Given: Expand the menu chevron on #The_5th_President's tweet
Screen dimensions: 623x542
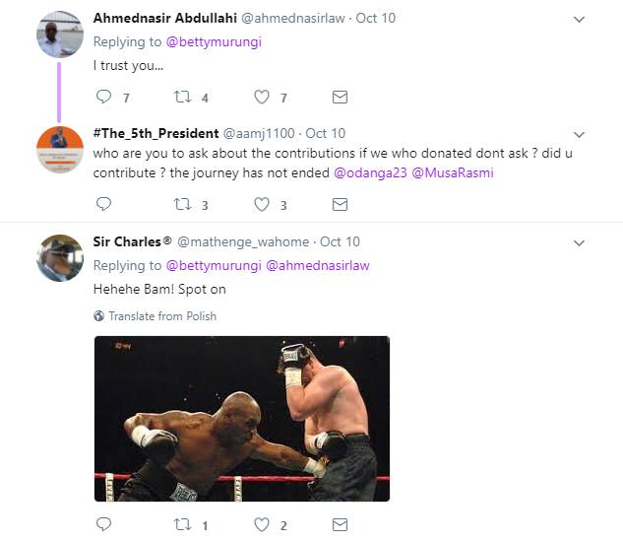Looking at the screenshot, I should coord(580,134).
